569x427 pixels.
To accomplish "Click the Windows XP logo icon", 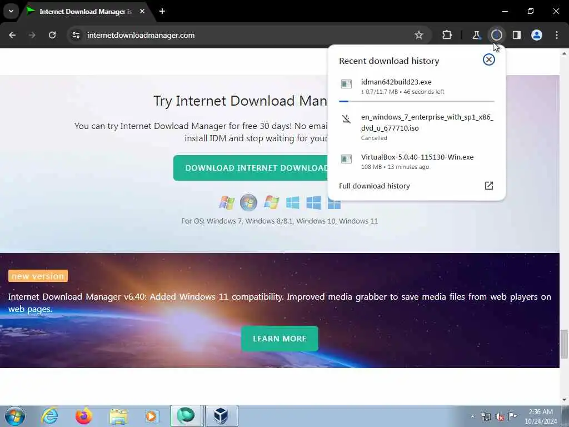I will (227, 202).
